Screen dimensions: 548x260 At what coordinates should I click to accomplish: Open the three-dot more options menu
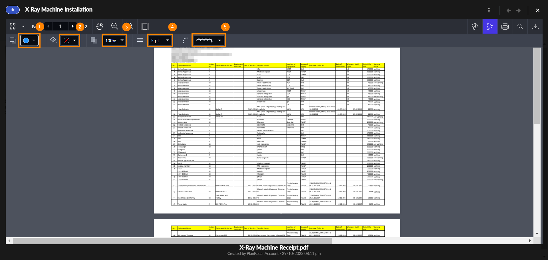pyautogui.click(x=489, y=10)
